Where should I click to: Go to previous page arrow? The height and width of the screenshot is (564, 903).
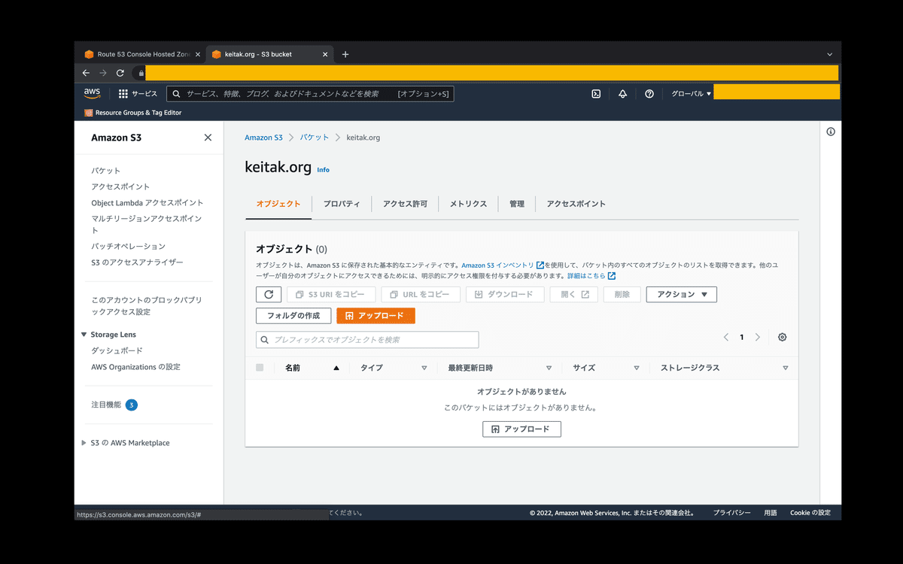[726, 338]
